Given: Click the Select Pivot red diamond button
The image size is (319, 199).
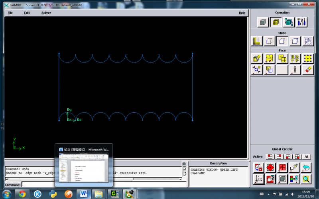Looking at the screenshot, I should [270, 168].
